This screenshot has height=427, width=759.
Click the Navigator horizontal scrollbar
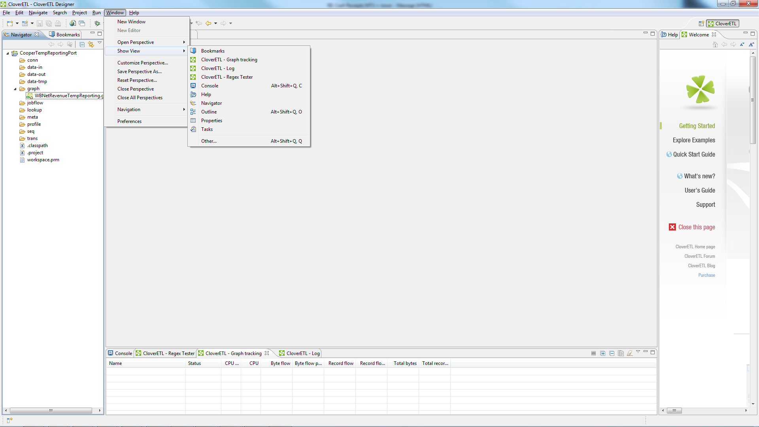(51, 410)
